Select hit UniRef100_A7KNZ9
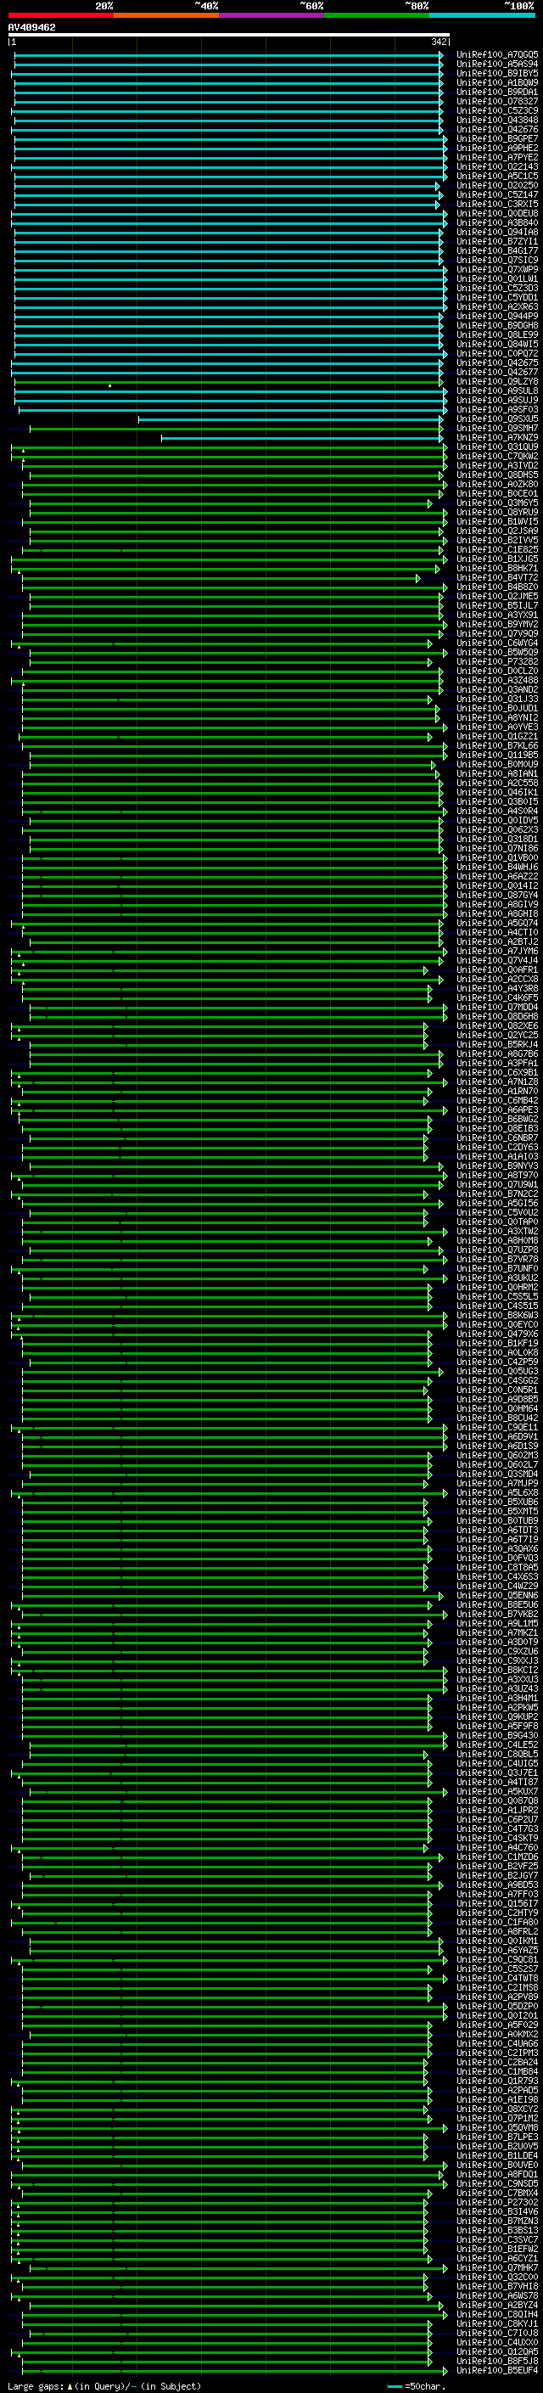 (496, 437)
